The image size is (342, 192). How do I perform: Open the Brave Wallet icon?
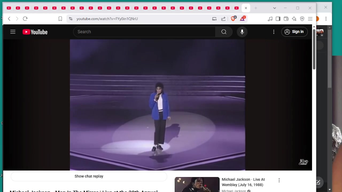pos(286,19)
